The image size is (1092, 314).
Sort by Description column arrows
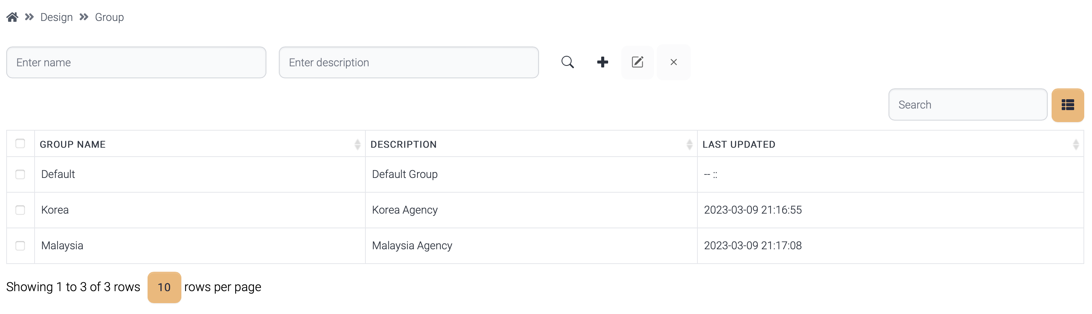[689, 144]
